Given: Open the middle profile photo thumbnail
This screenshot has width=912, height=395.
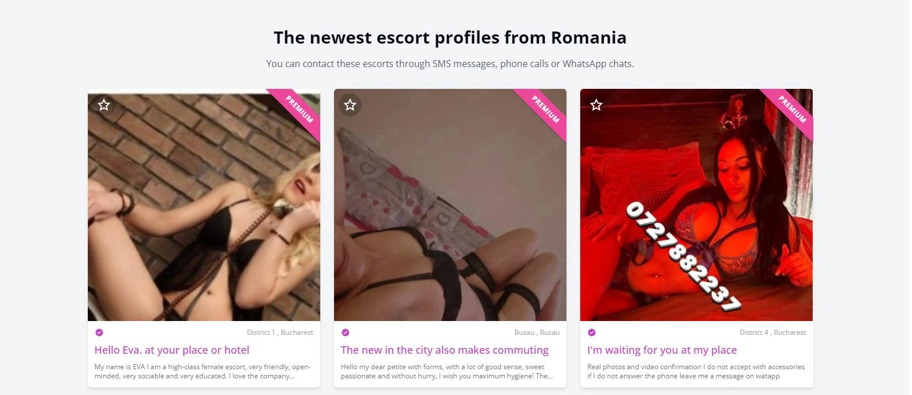Looking at the screenshot, I should (x=450, y=205).
